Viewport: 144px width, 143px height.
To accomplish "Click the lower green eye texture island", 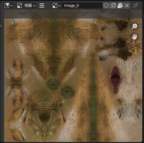I will [x=67, y=92].
